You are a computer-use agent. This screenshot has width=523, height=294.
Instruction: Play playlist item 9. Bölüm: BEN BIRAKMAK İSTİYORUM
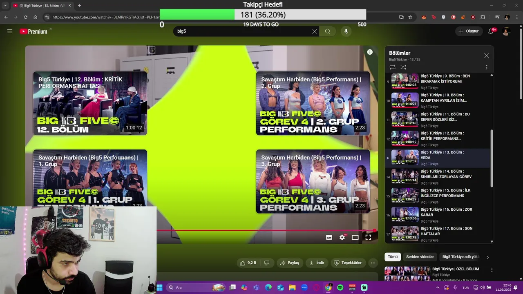point(437,81)
